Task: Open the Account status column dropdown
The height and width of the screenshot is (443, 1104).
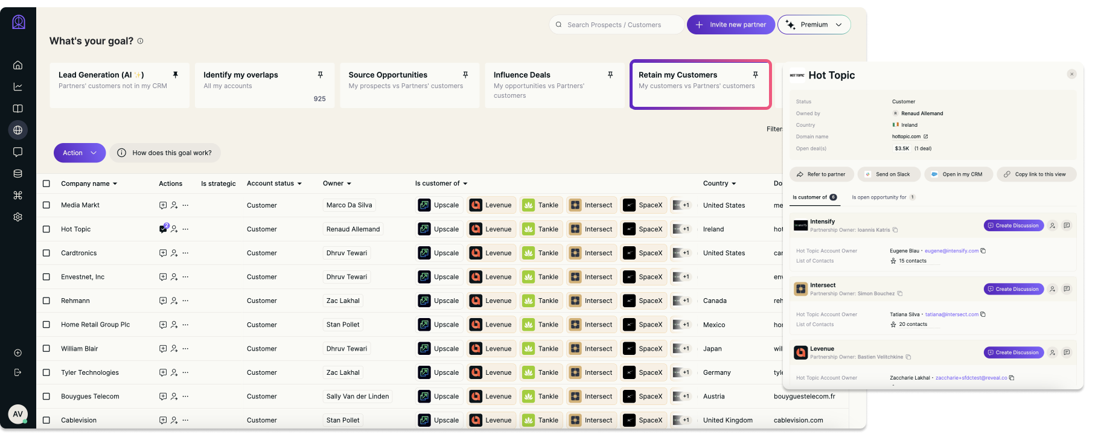Action: (274, 183)
